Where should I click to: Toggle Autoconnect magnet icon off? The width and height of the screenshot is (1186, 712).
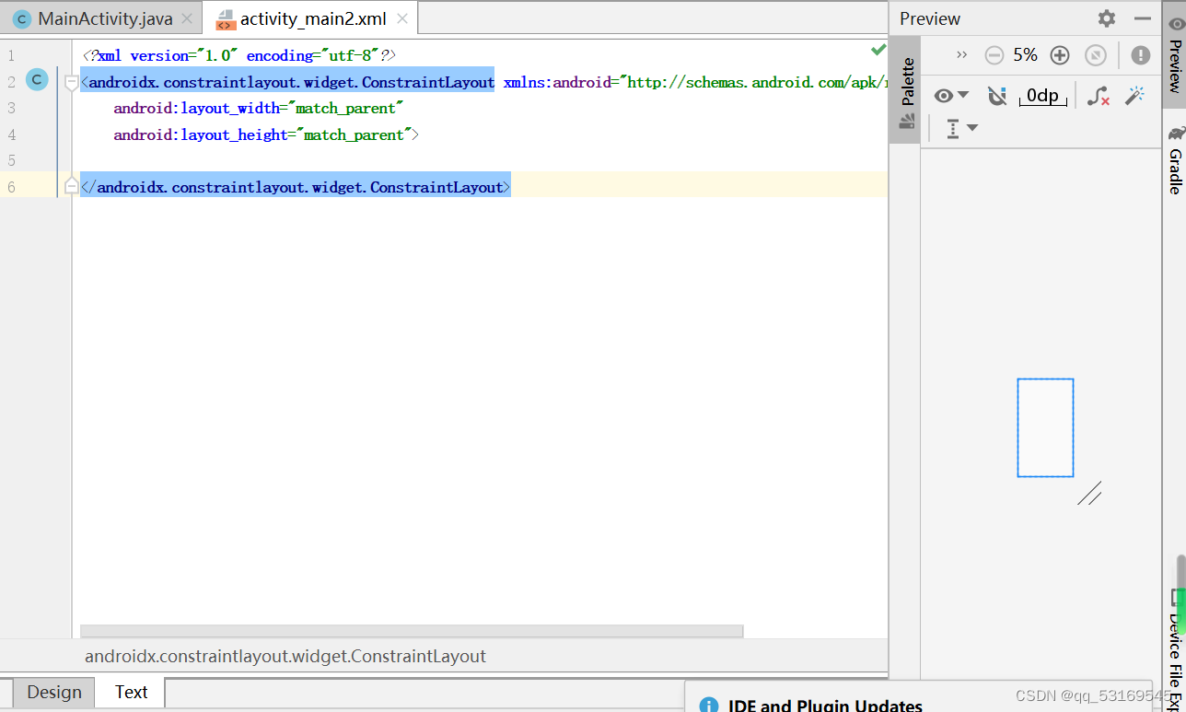pyautogui.click(x=997, y=95)
